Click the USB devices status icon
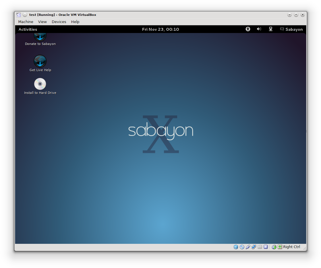Image resolution: width=321 pixels, height=268 pixels. (248, 247)
